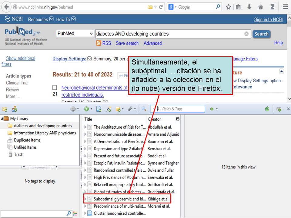Open the bookmarks list icon

[238, 7]
